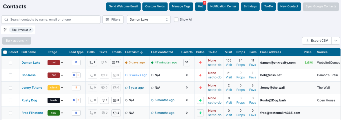
Task: Click the calls icon for Fred Flinstone
Action: (92, 113)
